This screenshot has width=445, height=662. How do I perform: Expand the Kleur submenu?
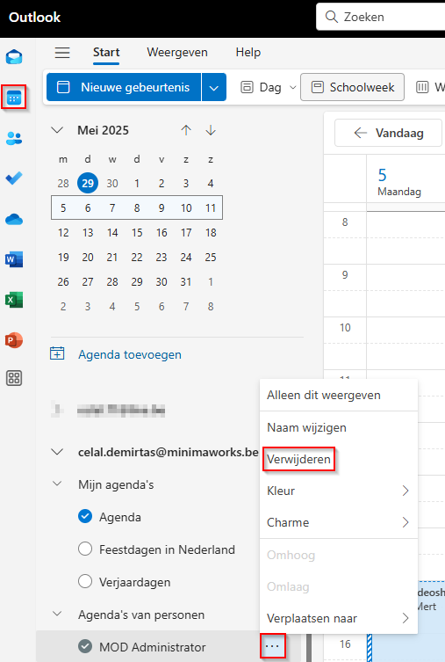406,491
